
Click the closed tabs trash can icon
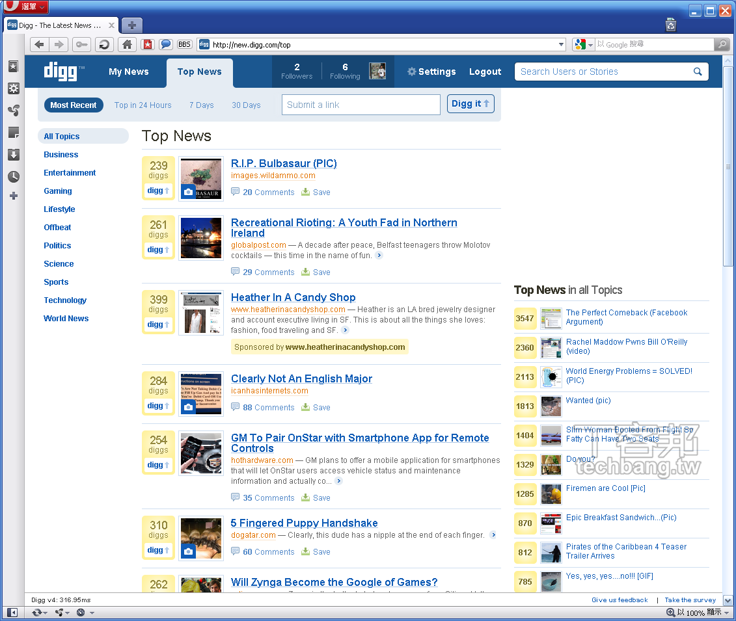point(671,25)
